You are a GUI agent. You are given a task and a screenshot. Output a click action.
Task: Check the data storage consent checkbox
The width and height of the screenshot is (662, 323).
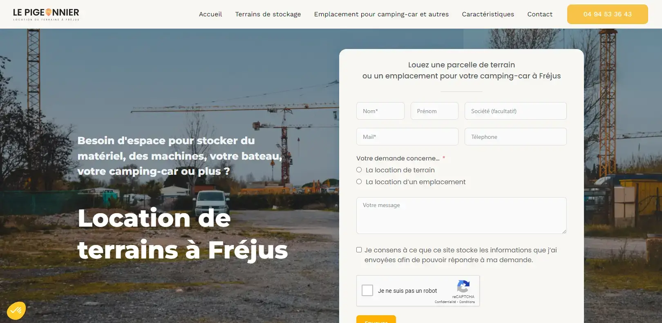point(359,250)
